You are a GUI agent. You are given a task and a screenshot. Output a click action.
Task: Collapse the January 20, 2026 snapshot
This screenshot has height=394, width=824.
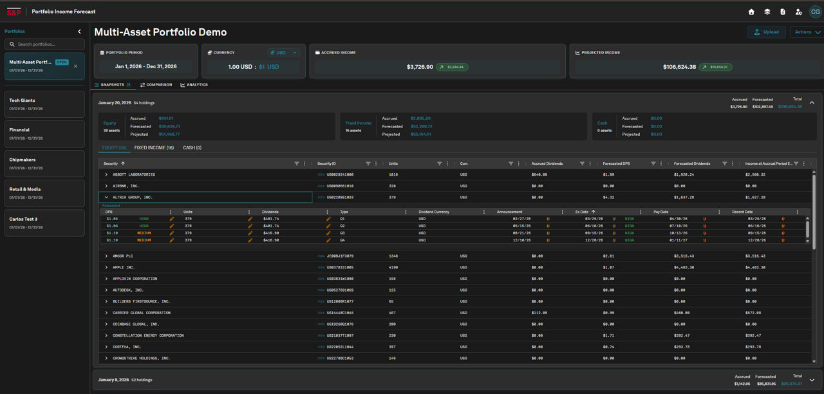[812, 102]
